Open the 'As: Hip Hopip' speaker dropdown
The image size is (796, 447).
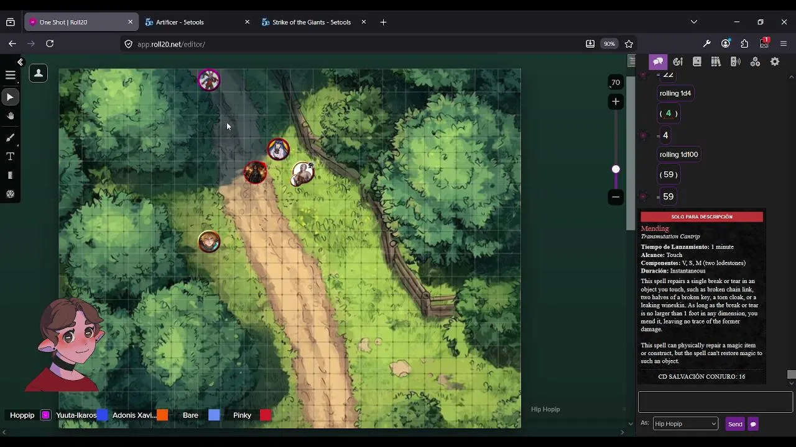685,423
